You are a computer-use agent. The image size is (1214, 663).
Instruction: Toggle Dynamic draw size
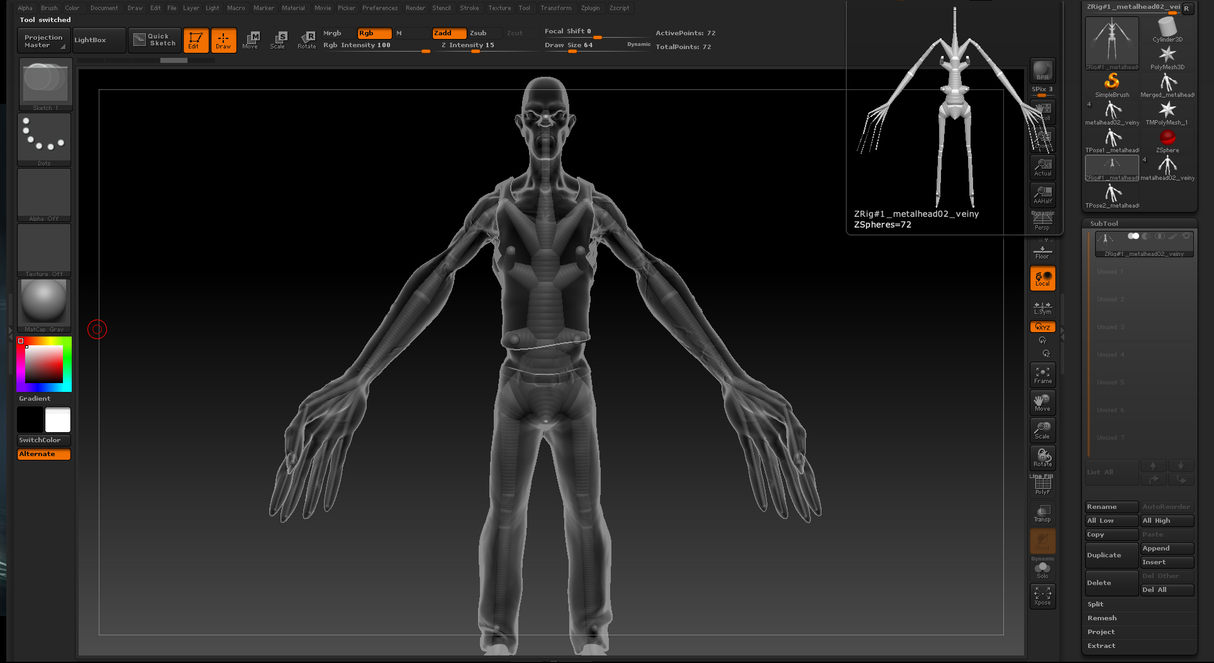[x=638, y=45]
